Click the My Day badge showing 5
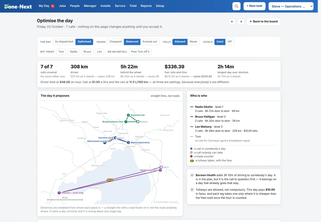This screenshot has width=321, height=222. pyautogui.click(x=53, y=6)
